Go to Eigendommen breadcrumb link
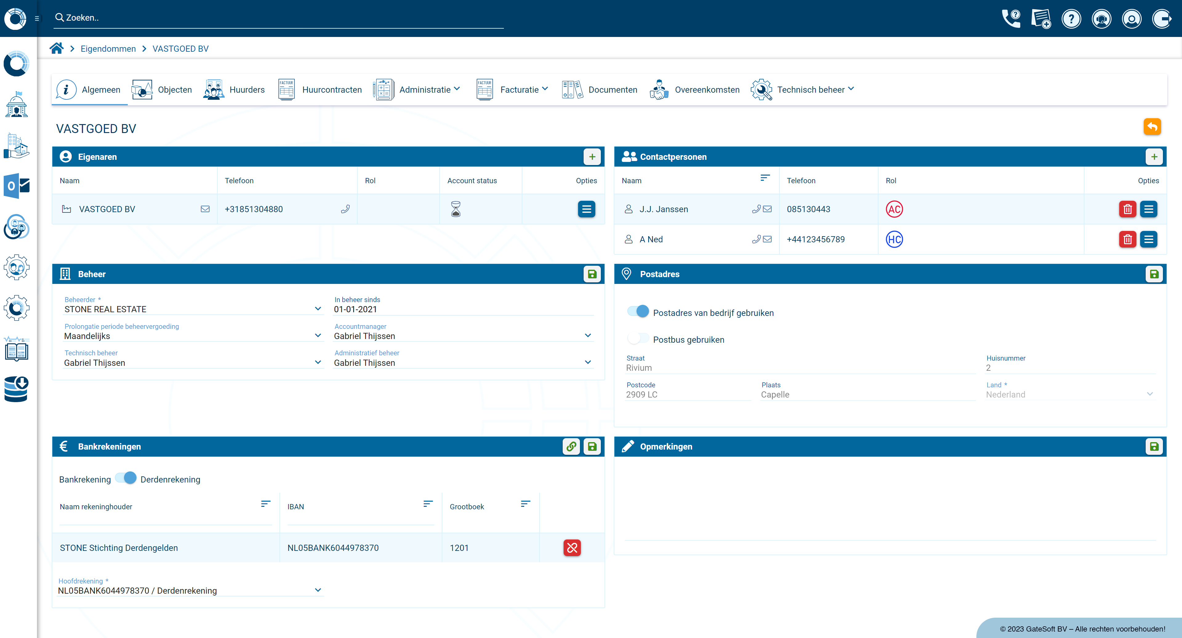 click(x=108, y=49)
